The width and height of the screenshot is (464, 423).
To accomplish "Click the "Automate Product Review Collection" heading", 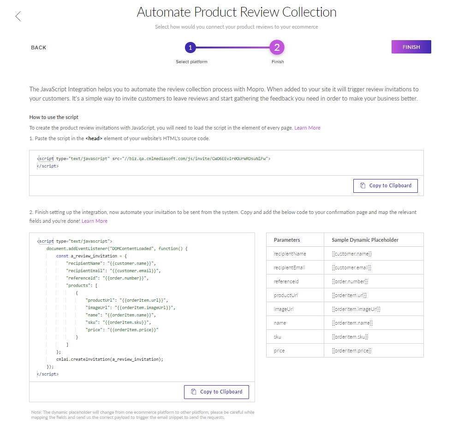I will (237, 12).
